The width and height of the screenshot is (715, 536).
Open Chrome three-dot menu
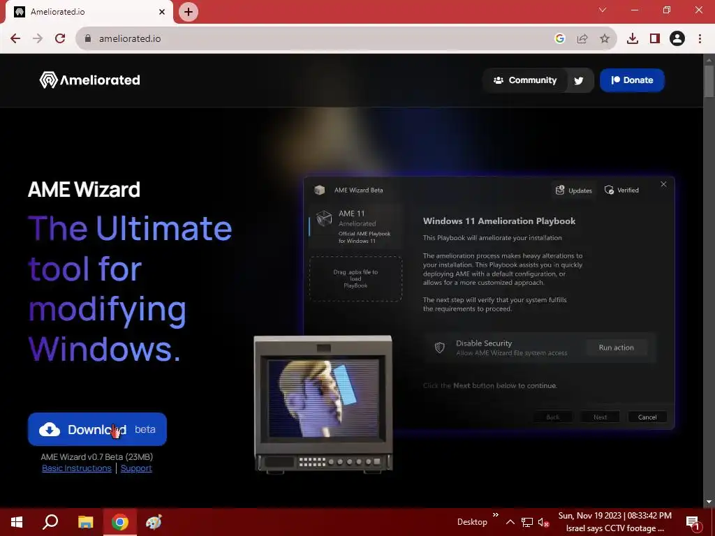pyautogui.click(x=700, y=39)
